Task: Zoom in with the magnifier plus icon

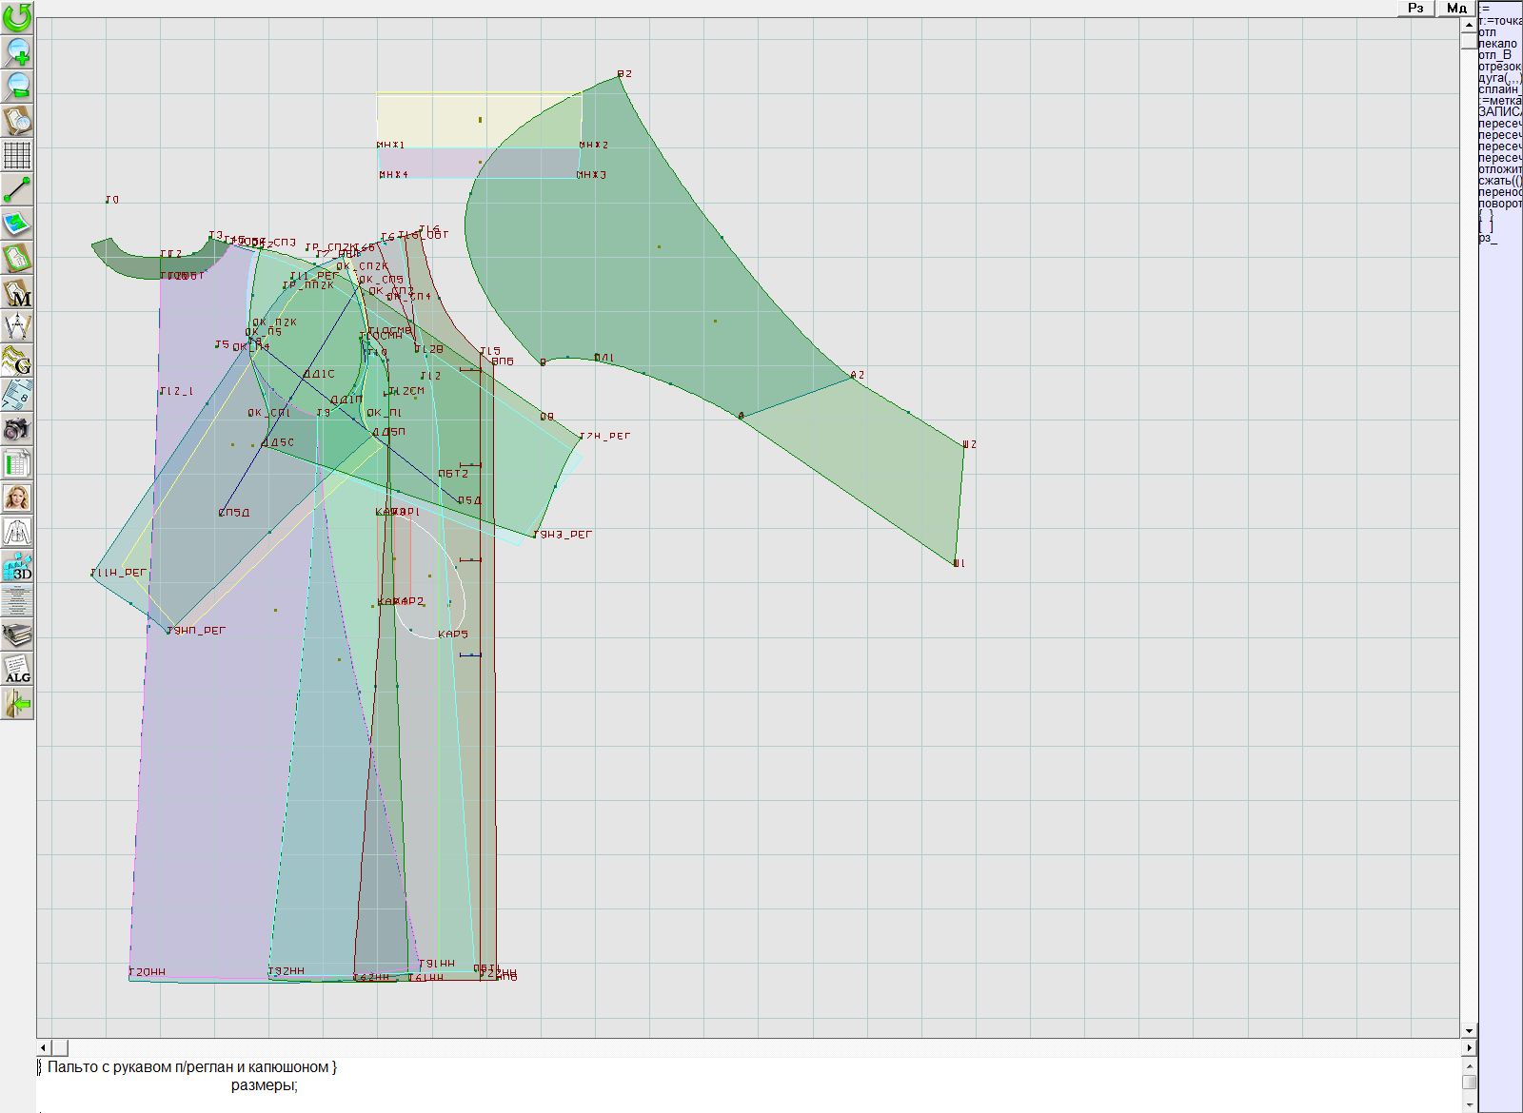Action: coord(17,51)
